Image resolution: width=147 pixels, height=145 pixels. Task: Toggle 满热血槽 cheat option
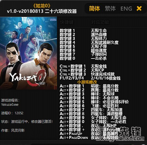tap(99, 34)
